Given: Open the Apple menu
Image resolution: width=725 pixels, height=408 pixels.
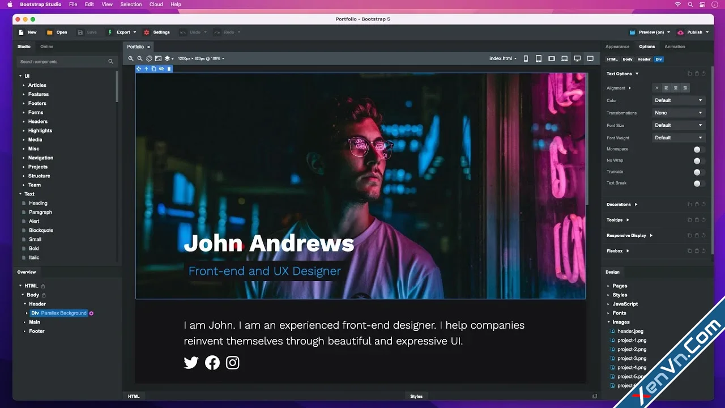Looking at the screenshot, I should [10, 5].
